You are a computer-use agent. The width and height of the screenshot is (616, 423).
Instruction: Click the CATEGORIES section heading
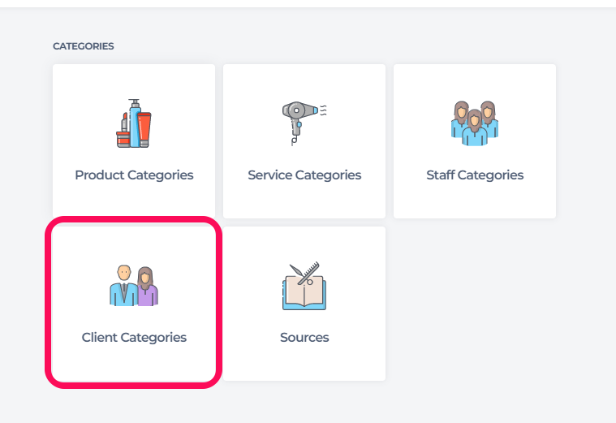point(84,46)
